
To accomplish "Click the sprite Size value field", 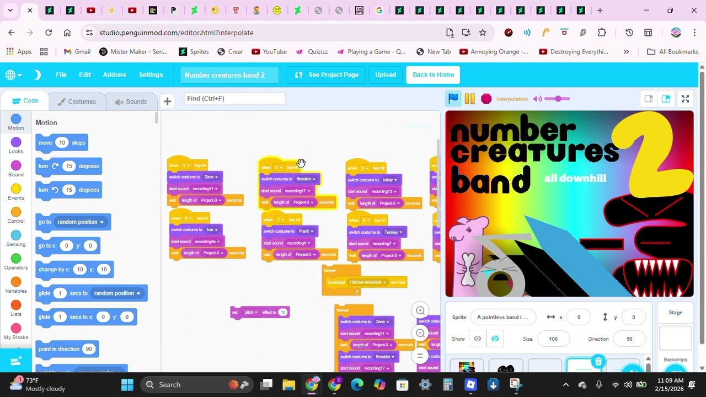I will tap(553, 339).
